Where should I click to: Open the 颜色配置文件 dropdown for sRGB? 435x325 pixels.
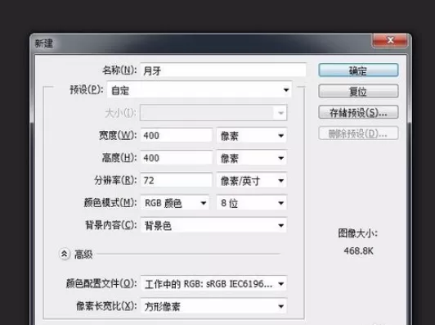click(x=213, y=283)
